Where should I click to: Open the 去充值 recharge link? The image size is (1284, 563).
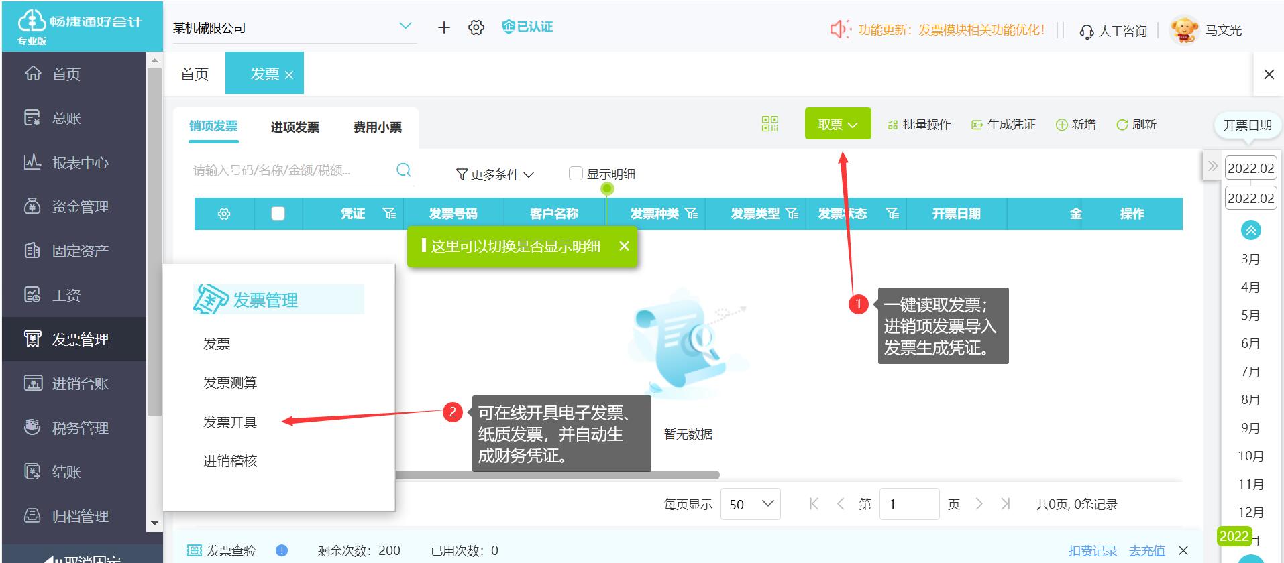click(x=1147, y=550)
